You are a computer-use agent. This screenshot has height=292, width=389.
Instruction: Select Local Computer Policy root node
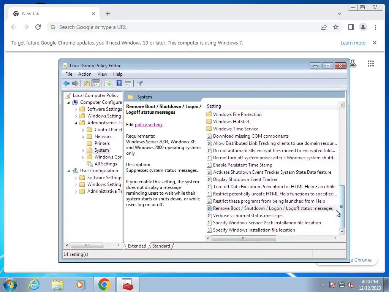coord(95,95)
